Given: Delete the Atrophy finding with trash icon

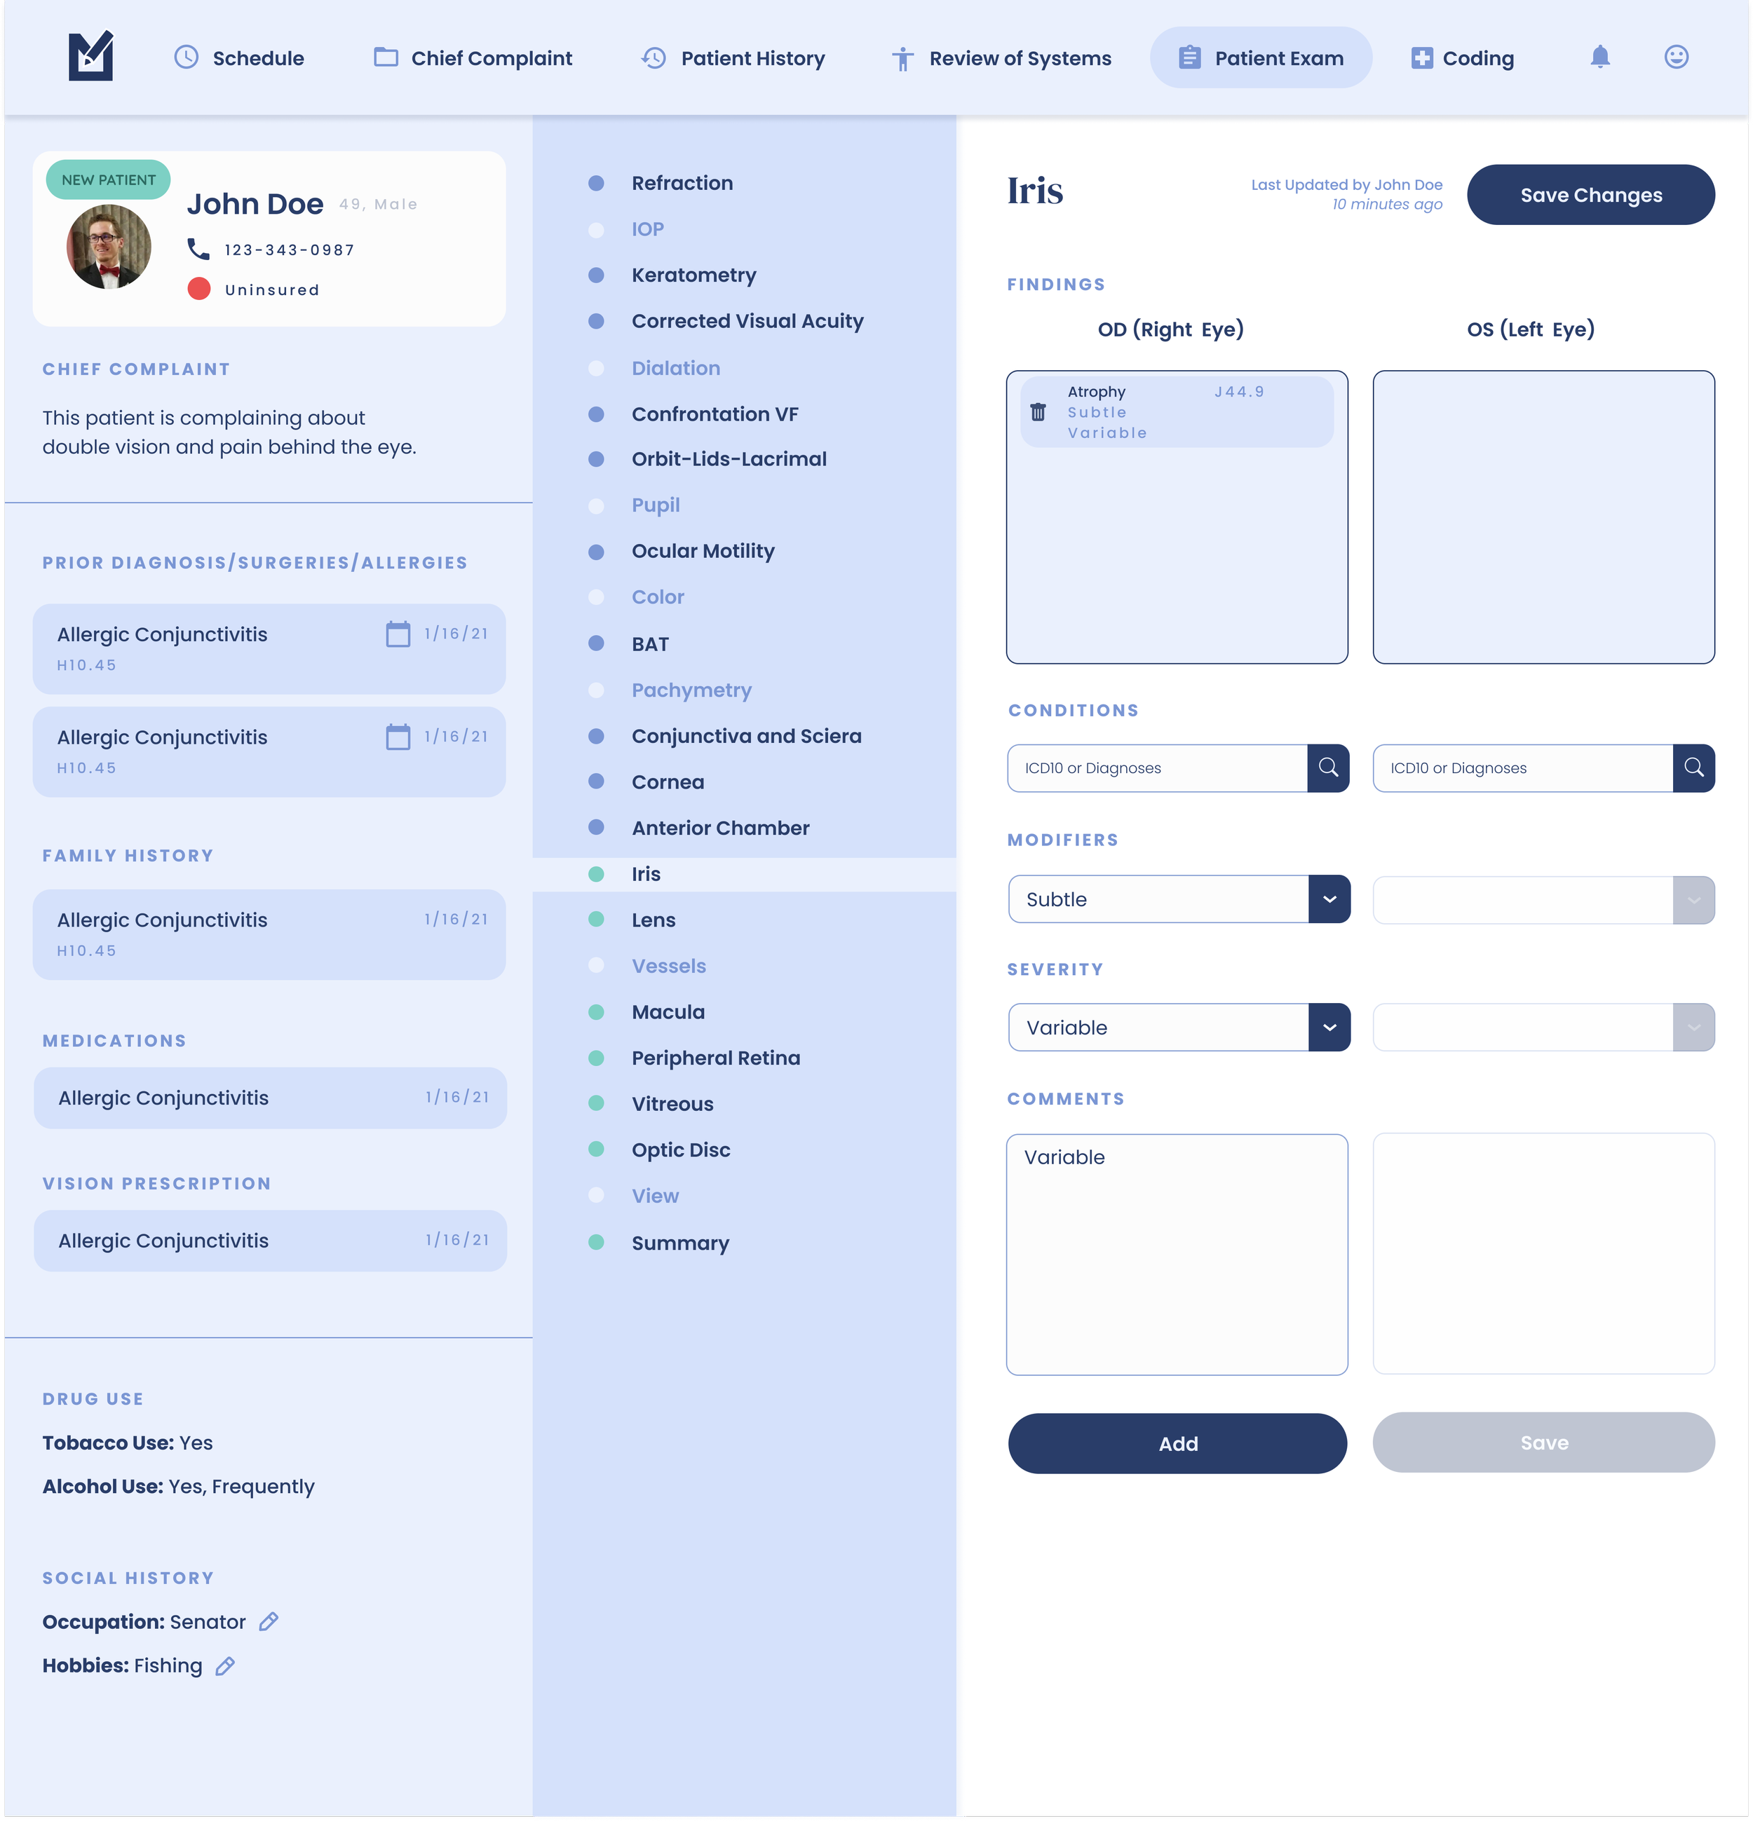Looking at the screenshot, I should click(1038, 411).
